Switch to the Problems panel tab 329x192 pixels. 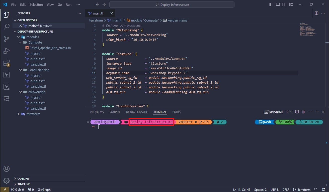[x=97, y=112]
